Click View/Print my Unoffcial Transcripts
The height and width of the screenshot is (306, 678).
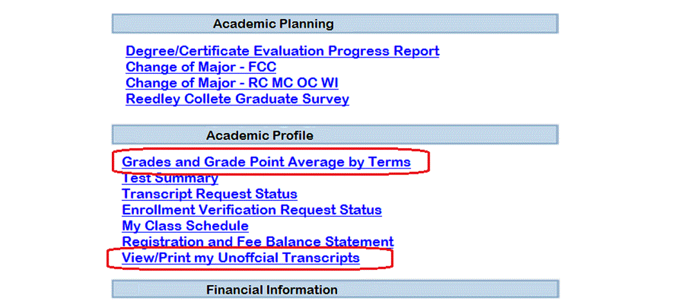point(240,258)
